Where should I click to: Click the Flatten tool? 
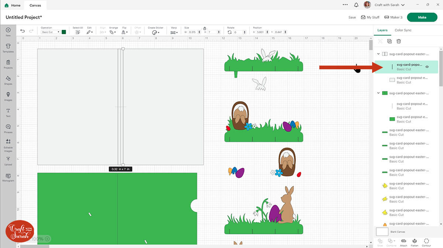coord(415,242)
